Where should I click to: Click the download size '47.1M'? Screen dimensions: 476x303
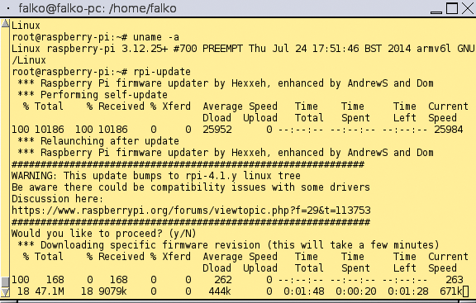tap(50, 291)
